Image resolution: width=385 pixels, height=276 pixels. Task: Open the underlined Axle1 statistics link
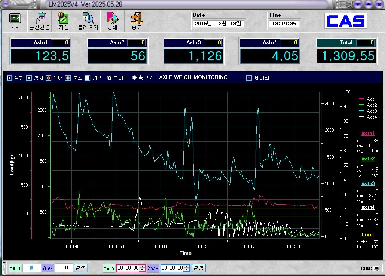point(368,134)
